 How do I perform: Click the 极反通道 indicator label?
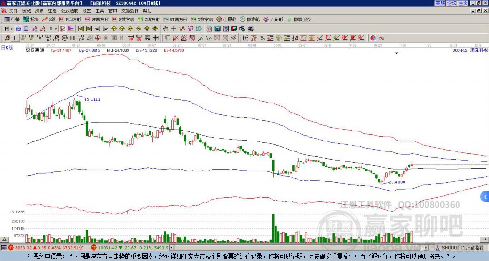coord(35,50)
